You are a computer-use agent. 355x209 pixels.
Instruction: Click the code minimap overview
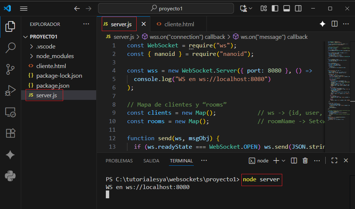click(337, 81)
